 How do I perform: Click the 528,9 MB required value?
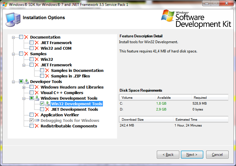point(200,103)
